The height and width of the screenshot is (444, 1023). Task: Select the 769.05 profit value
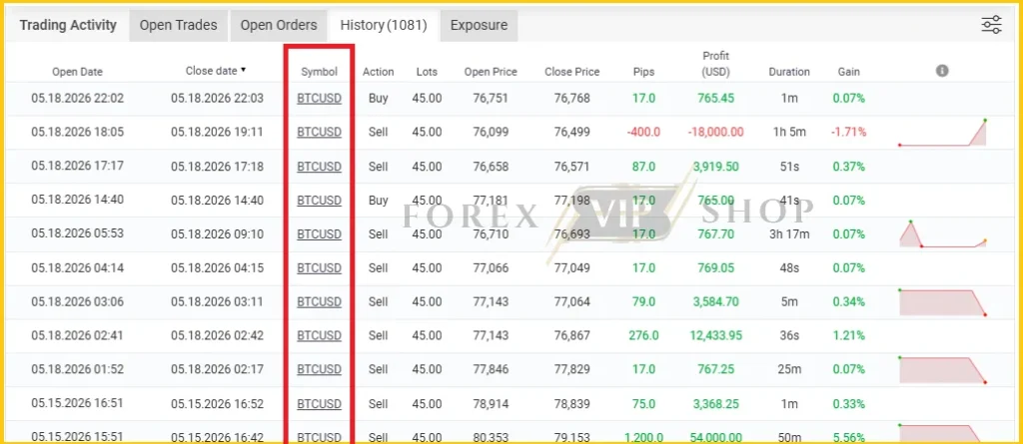(715, 268)
